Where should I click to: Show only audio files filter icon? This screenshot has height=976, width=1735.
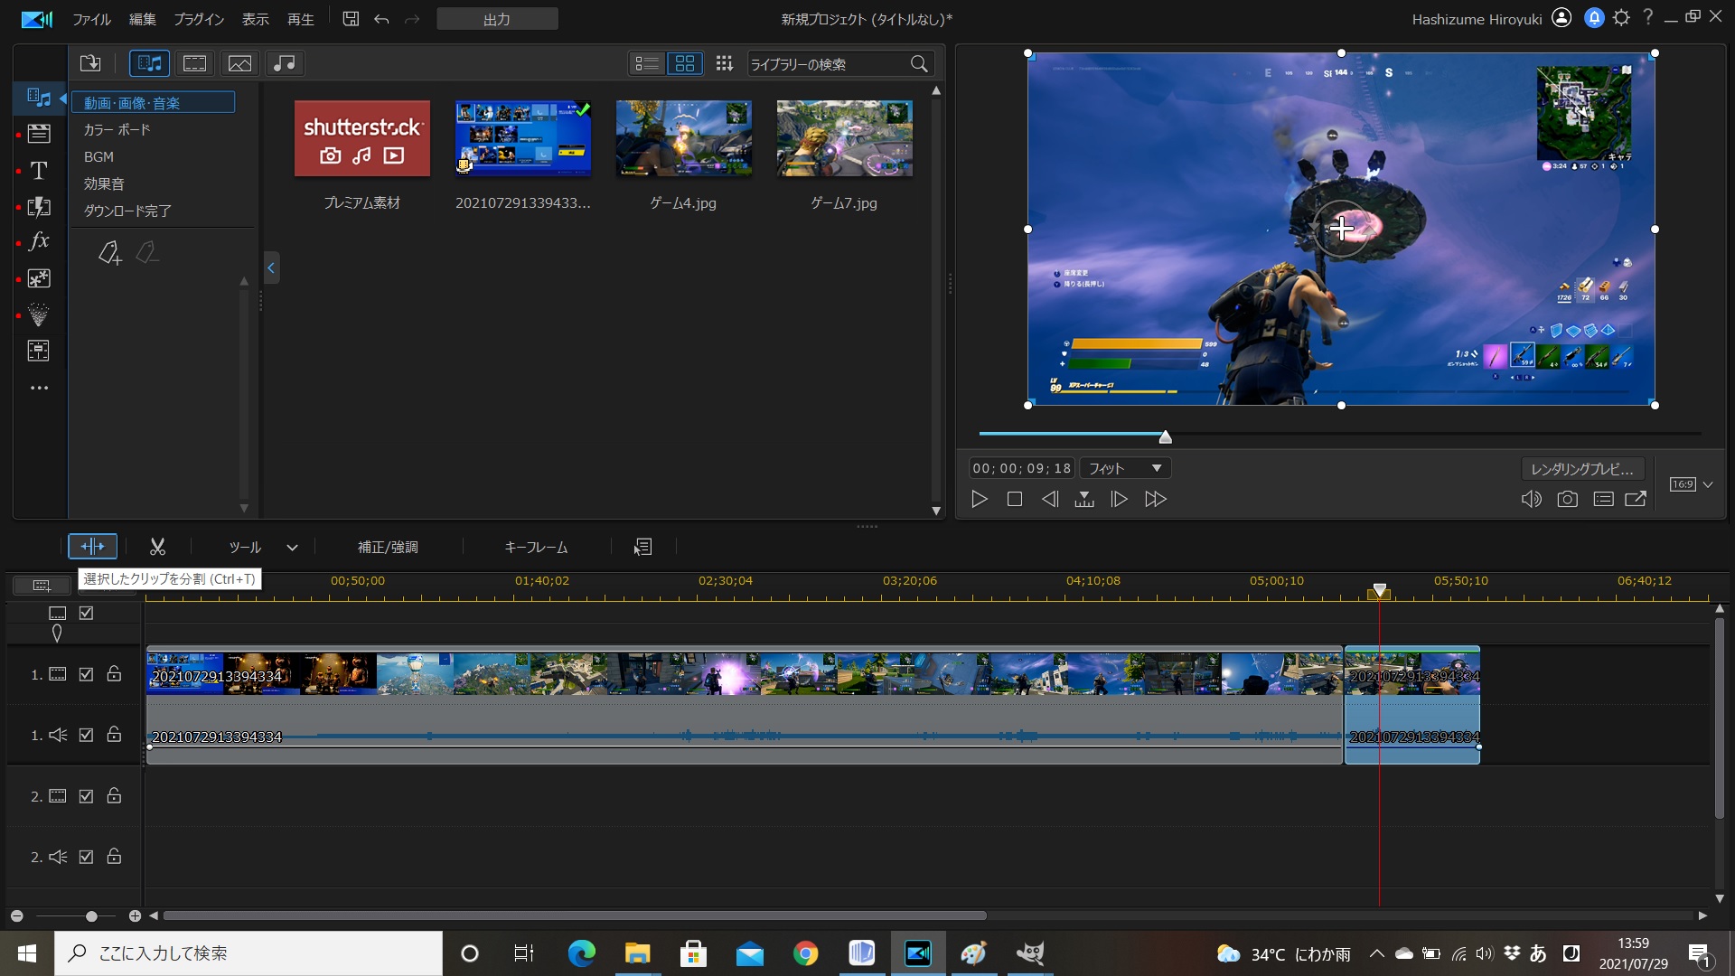point(285,63)
